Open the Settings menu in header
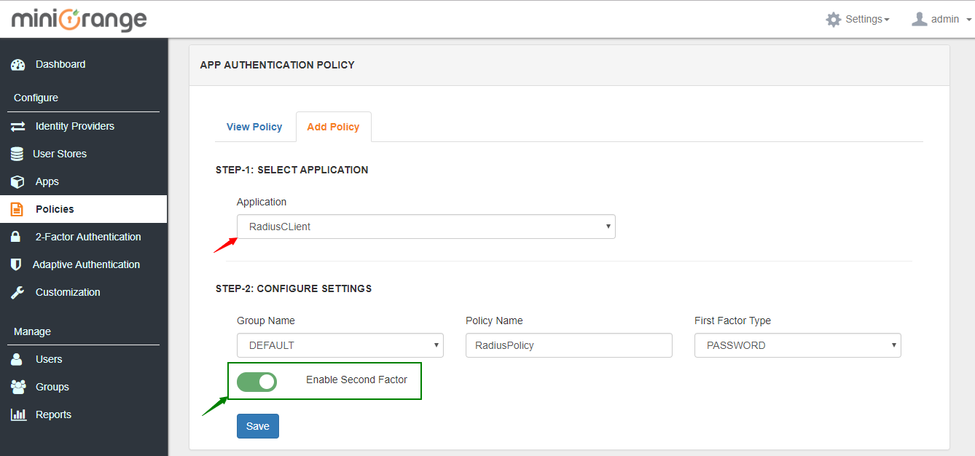 858,20
